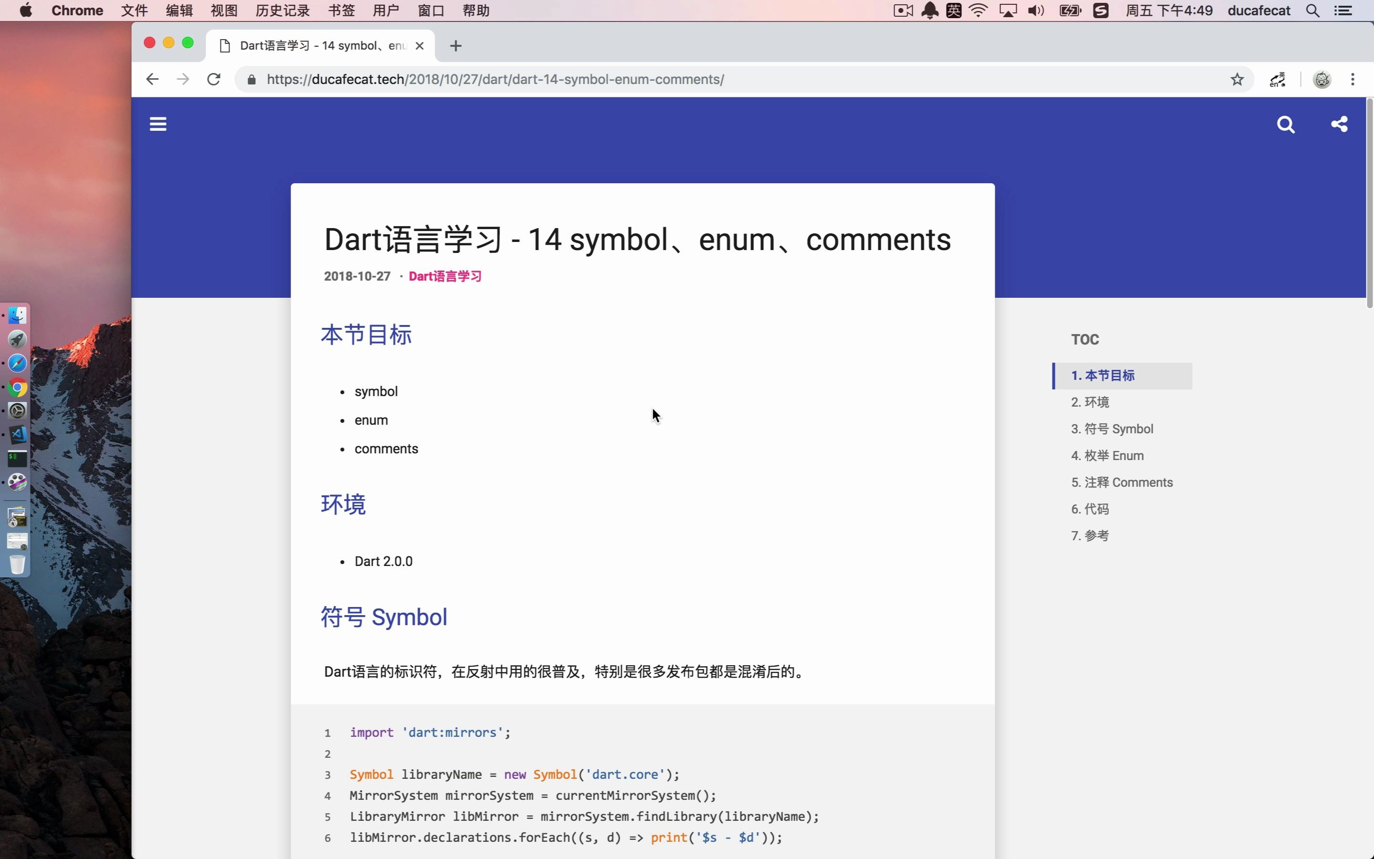Open the film reel app in dock

tap(18, 482)
